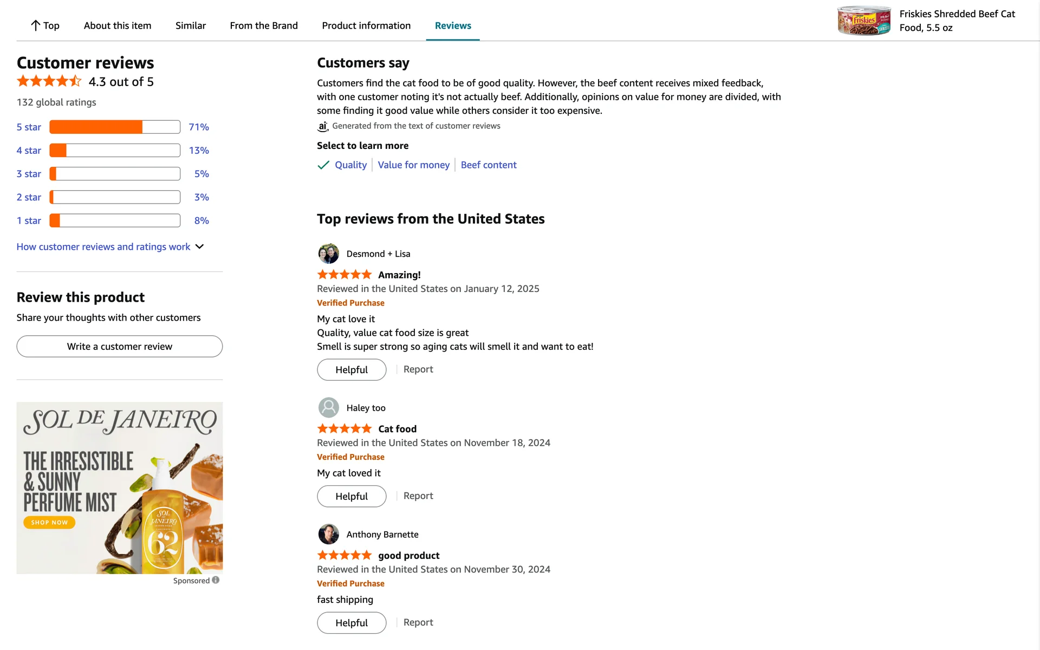The image size is (1040, 650).
Task: Switch to the Product information tab
Action: [x=366, y=25]
